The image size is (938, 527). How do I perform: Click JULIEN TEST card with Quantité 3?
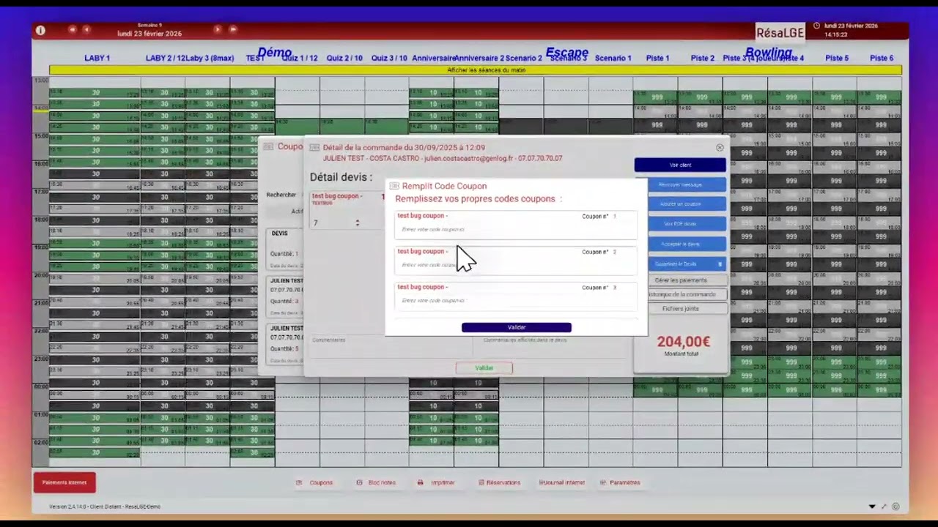[x=286, y=296]
